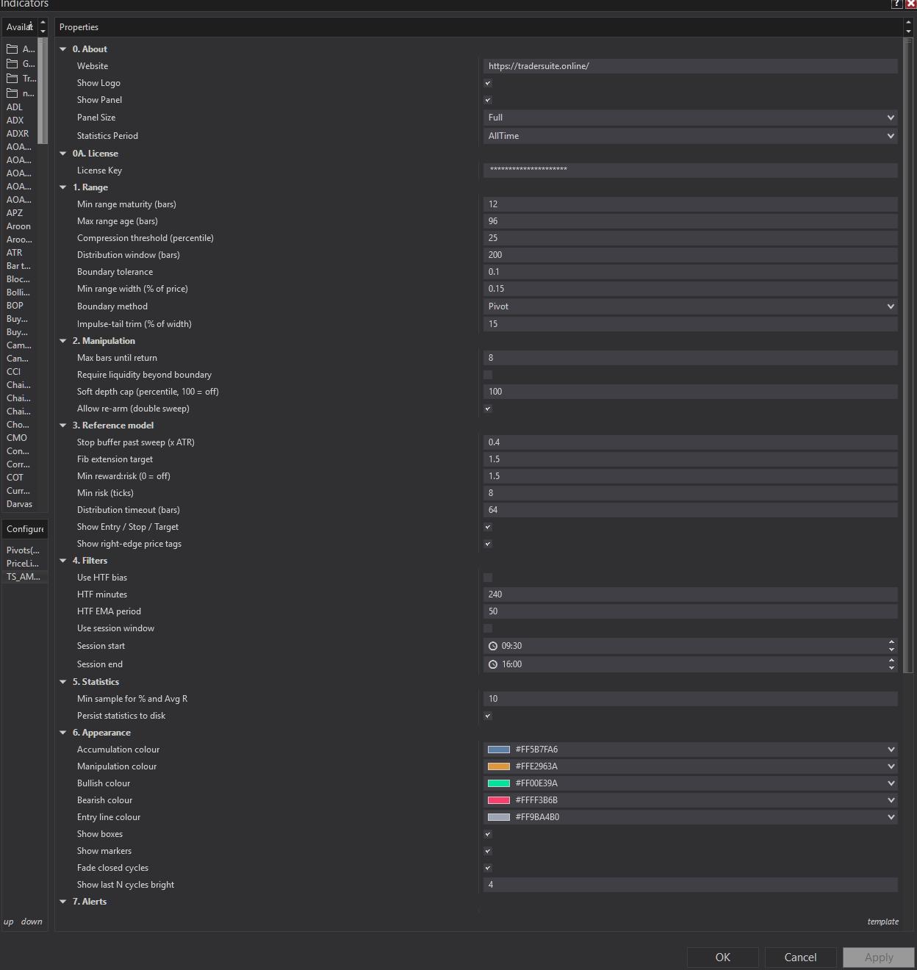
Task: Click the Min range maturity value field
Action: 691,204
